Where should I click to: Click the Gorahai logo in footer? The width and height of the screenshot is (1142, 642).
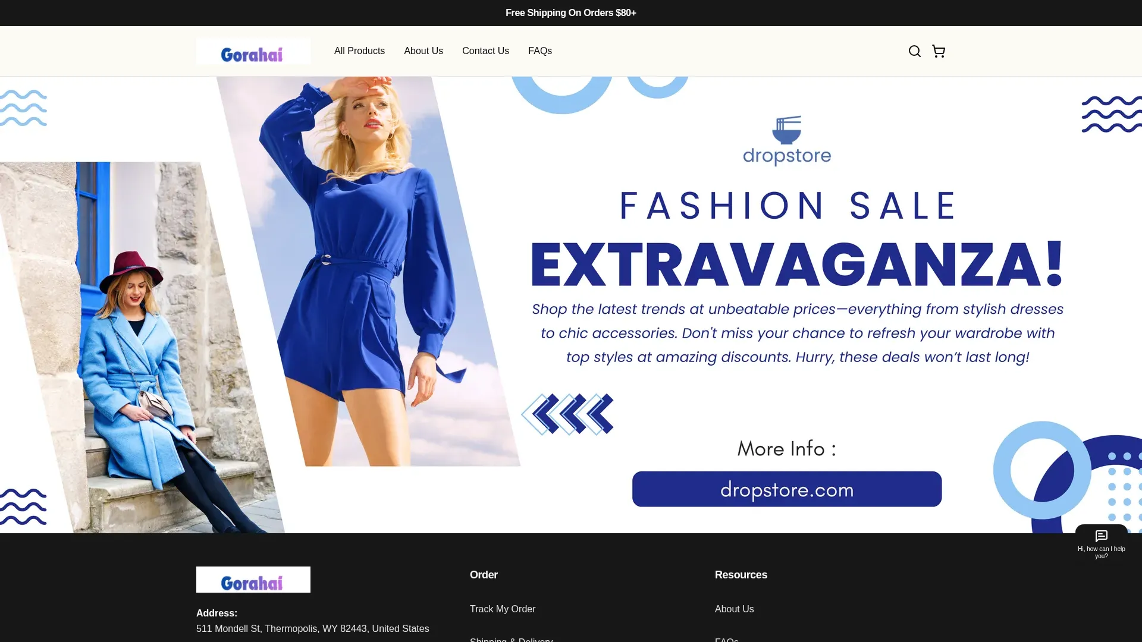coord(253,580)
